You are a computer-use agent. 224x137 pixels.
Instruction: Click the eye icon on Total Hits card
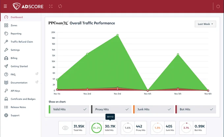point(65,128)
